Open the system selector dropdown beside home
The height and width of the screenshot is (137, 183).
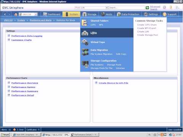click(x=28, y=14)
